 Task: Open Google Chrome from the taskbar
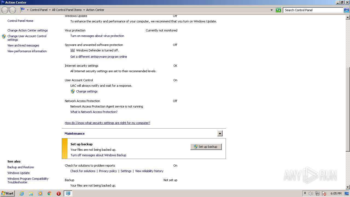[x=49, y=193]
